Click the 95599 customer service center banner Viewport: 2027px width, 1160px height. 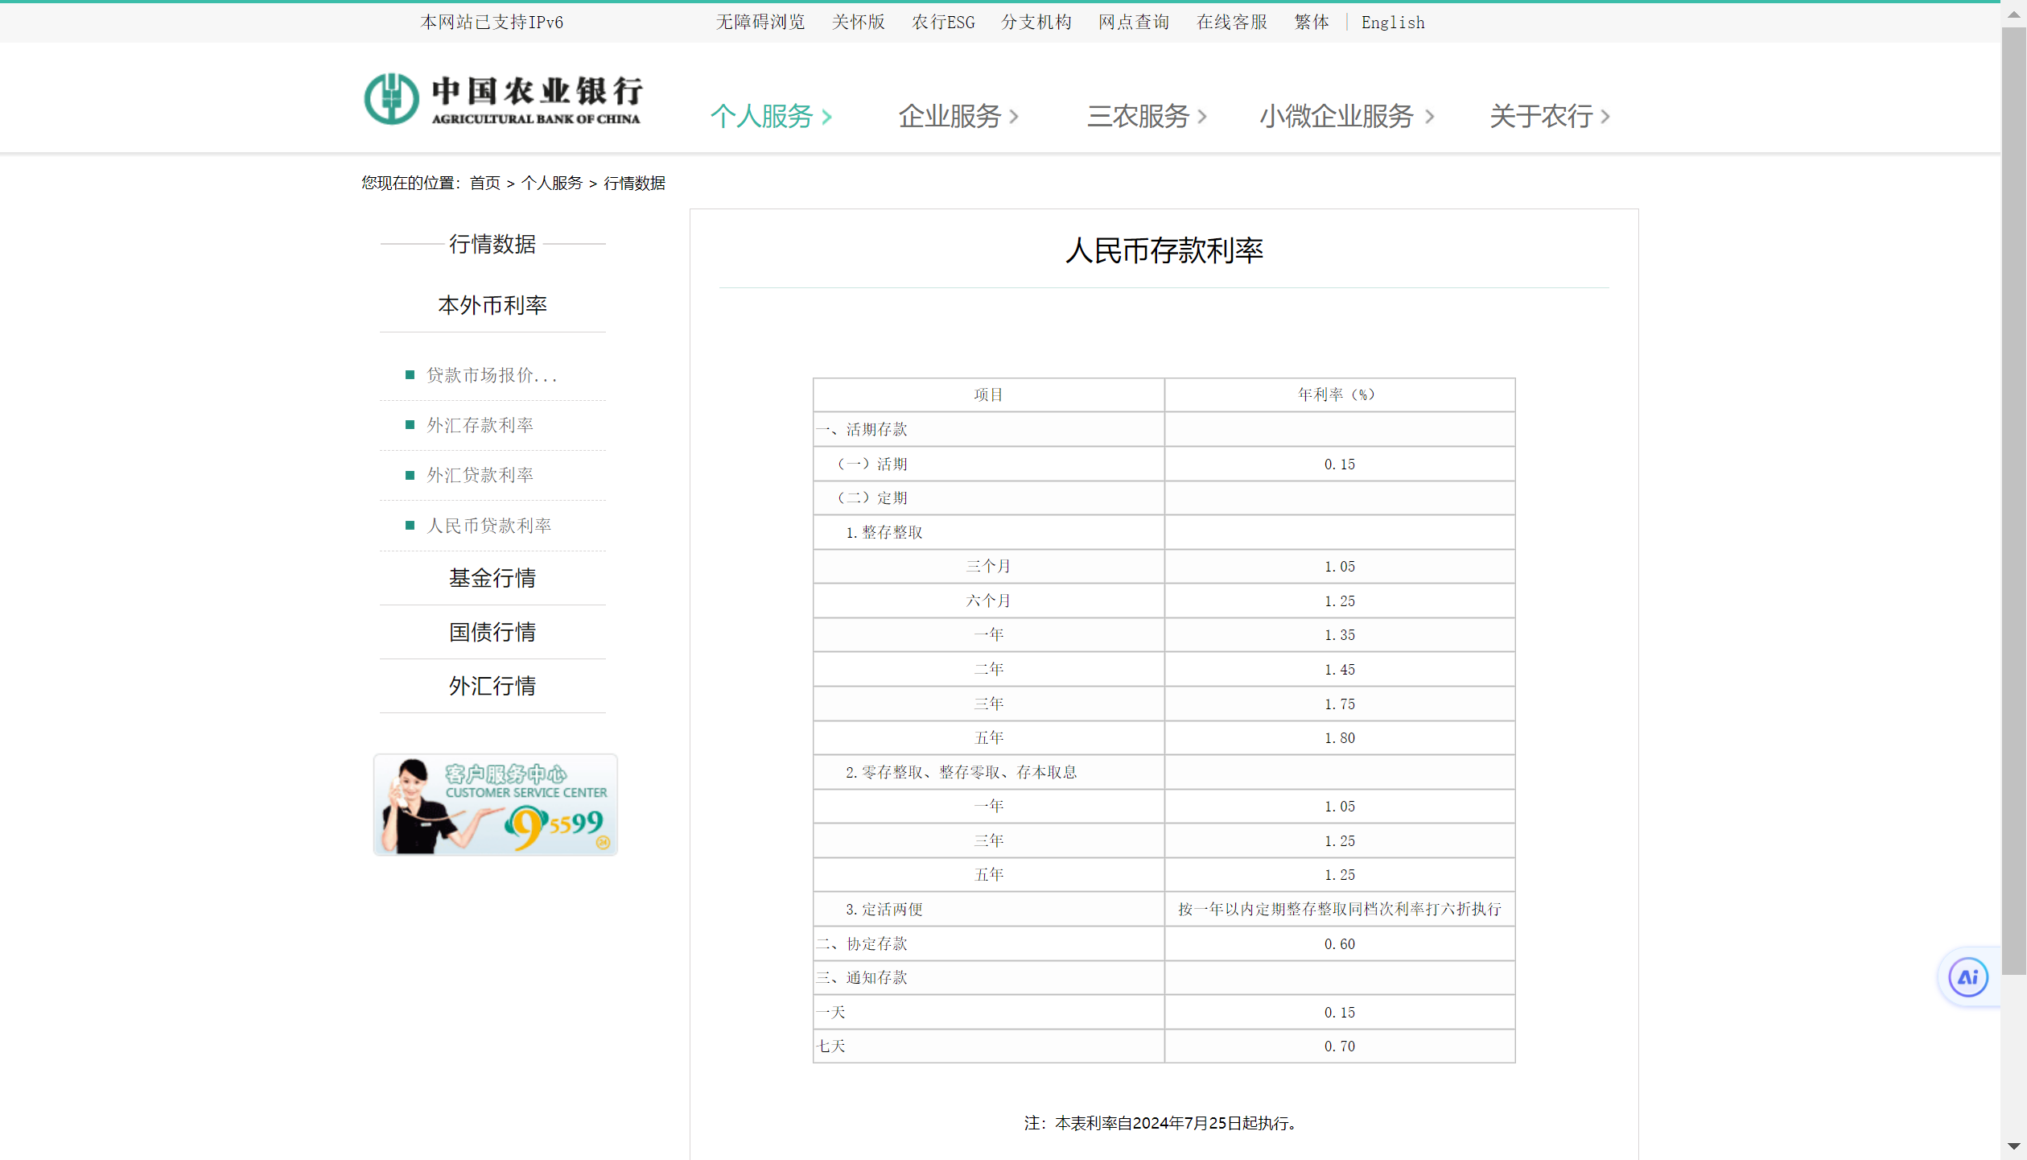(495, 804)
